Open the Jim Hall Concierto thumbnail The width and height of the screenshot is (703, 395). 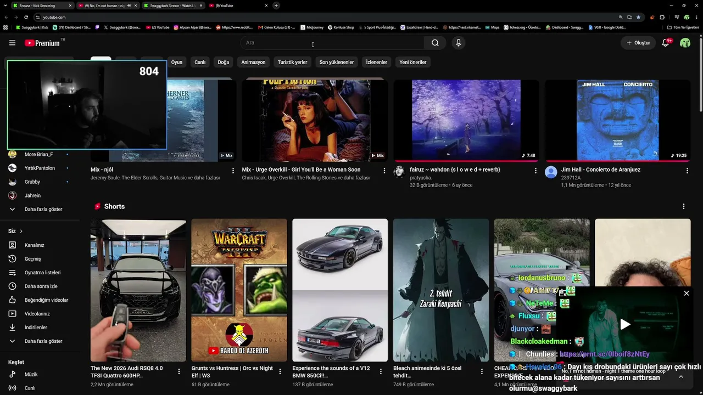(x=617, y=120)
